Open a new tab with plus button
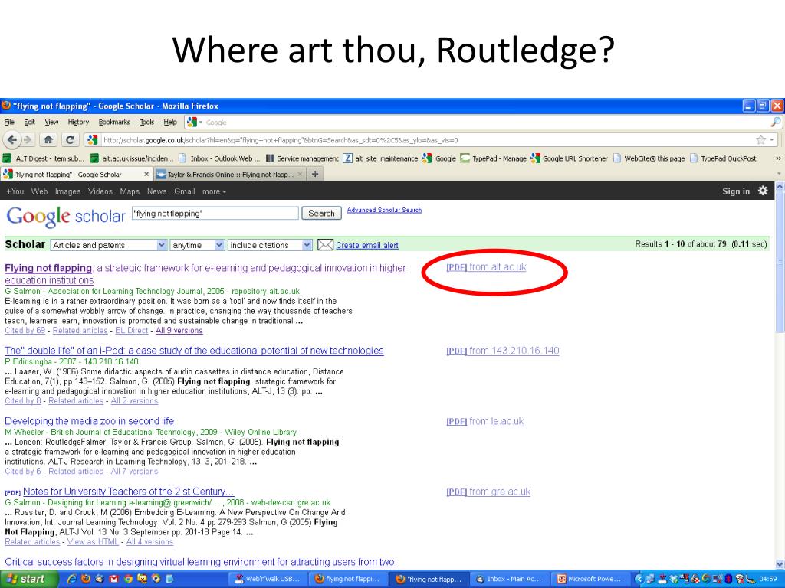This screenshot has height=588, width=785. coord(315,174)
